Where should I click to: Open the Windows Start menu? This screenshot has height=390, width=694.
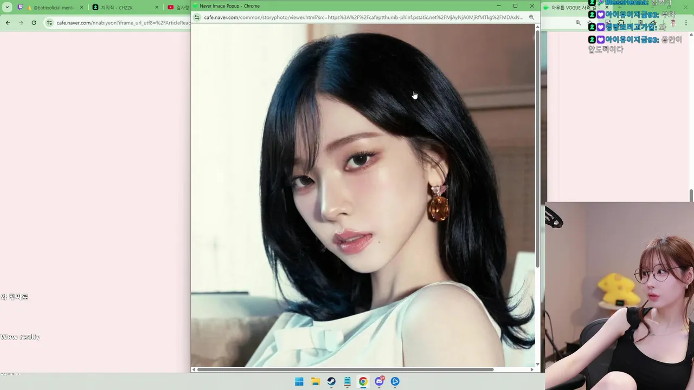(x=299, y=381)
